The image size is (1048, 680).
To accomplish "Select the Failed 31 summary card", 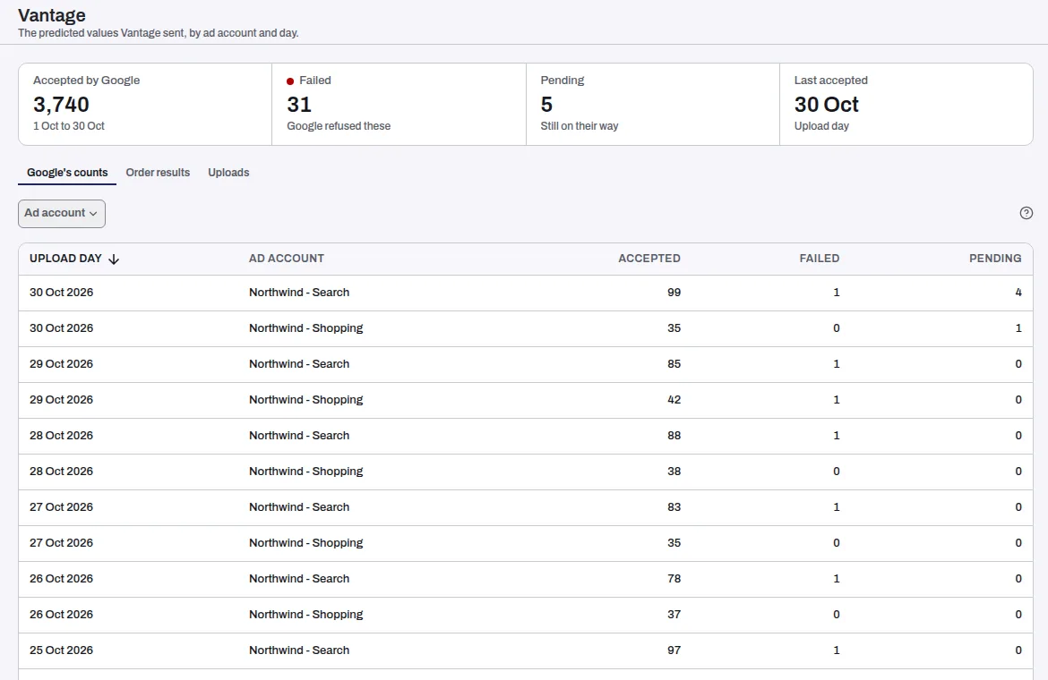I will (x=399, y=104).
